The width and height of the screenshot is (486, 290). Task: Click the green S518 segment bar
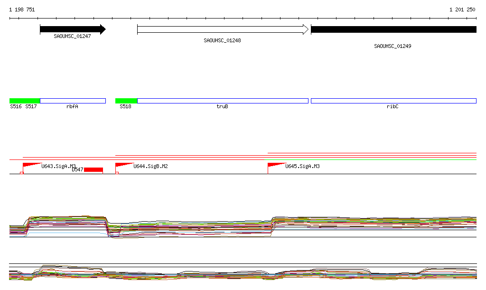[126, 101]
